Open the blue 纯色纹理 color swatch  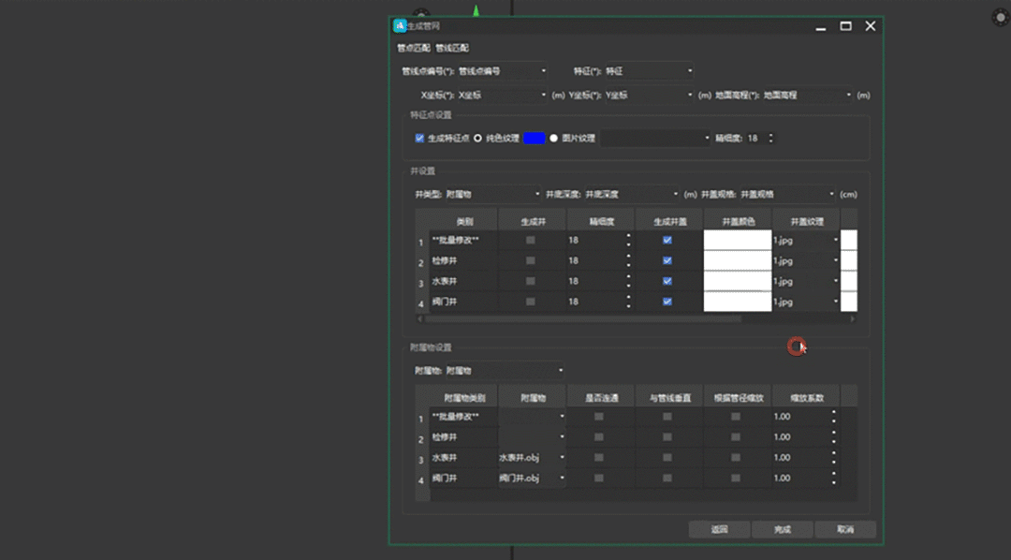click(x=534, y=138)
